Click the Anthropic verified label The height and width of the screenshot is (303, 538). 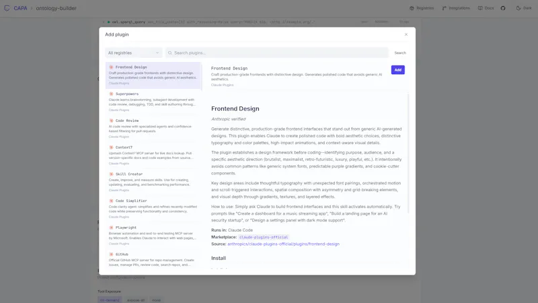pyautogui.click(x=229, y=119)
